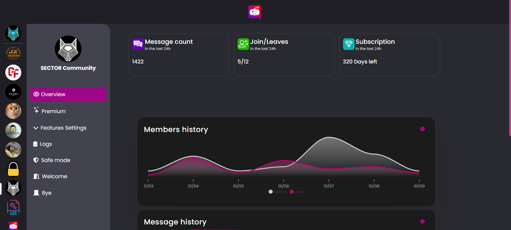
Task: Click the 320 Days left value
Action: pyautogui.click(x=360, y=62)
